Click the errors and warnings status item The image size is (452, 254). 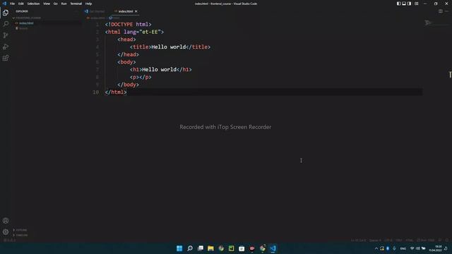click(x=9, y=240)
